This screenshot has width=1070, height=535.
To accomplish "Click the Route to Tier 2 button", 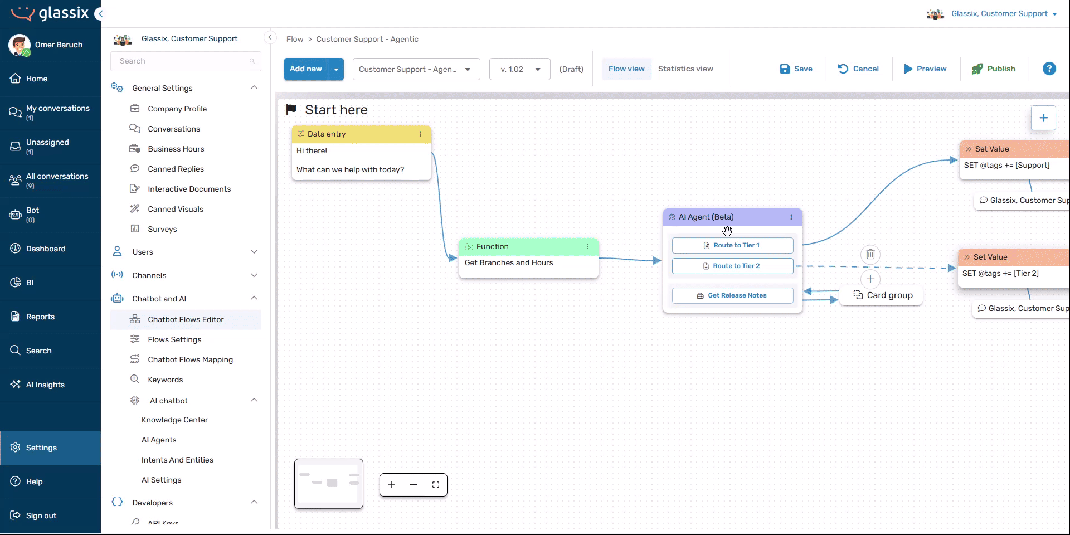I will [x=732, y=266].
